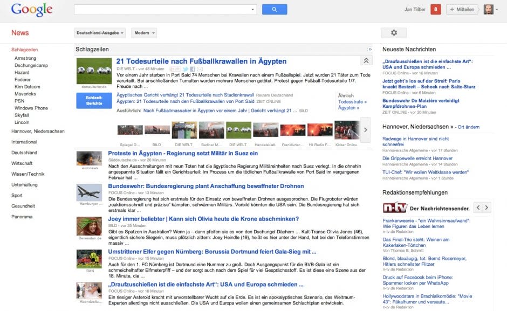Click the Google News logo
Viewport: 507px width, 311px height.
click(31, 10)
